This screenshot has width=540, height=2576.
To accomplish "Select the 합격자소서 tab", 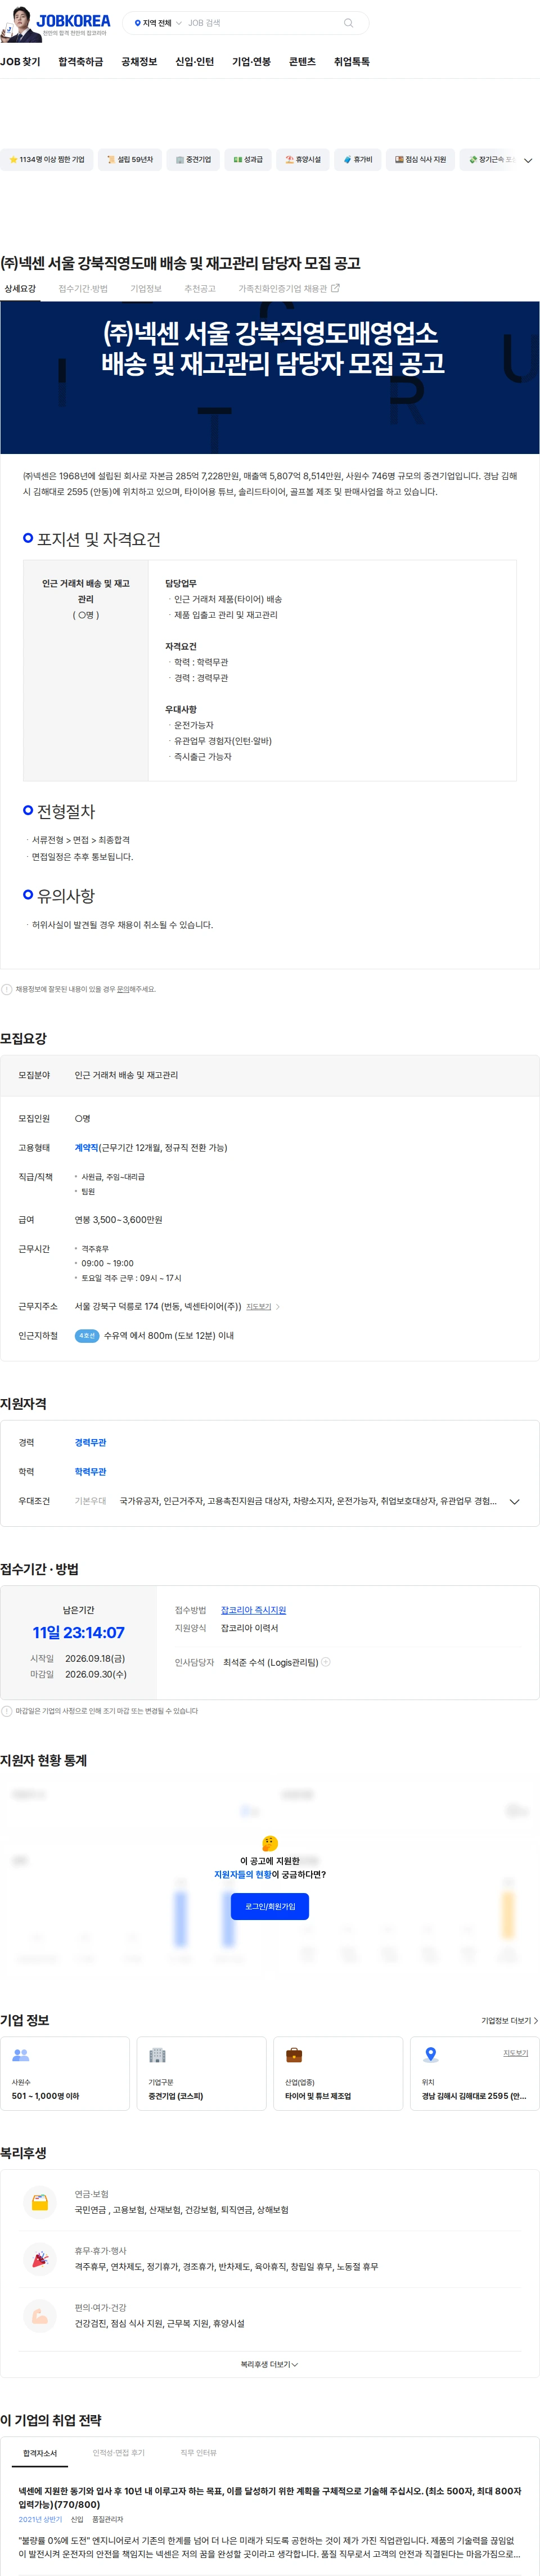I will [x=40, y=2452].
